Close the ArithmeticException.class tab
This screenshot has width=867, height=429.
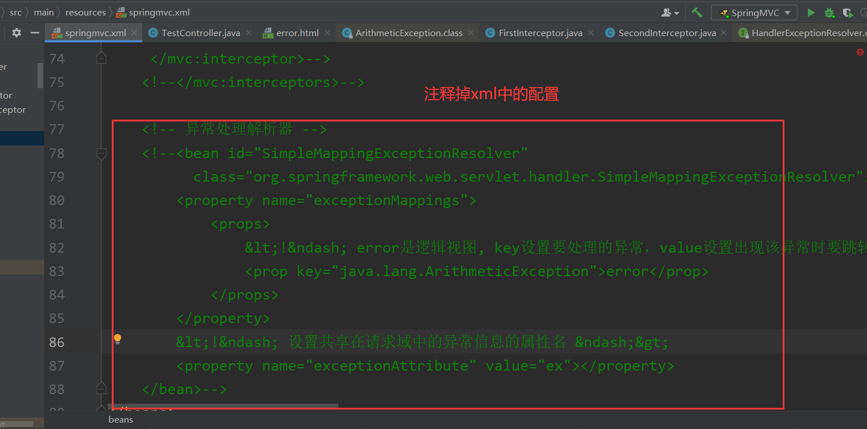coord(471,33)
